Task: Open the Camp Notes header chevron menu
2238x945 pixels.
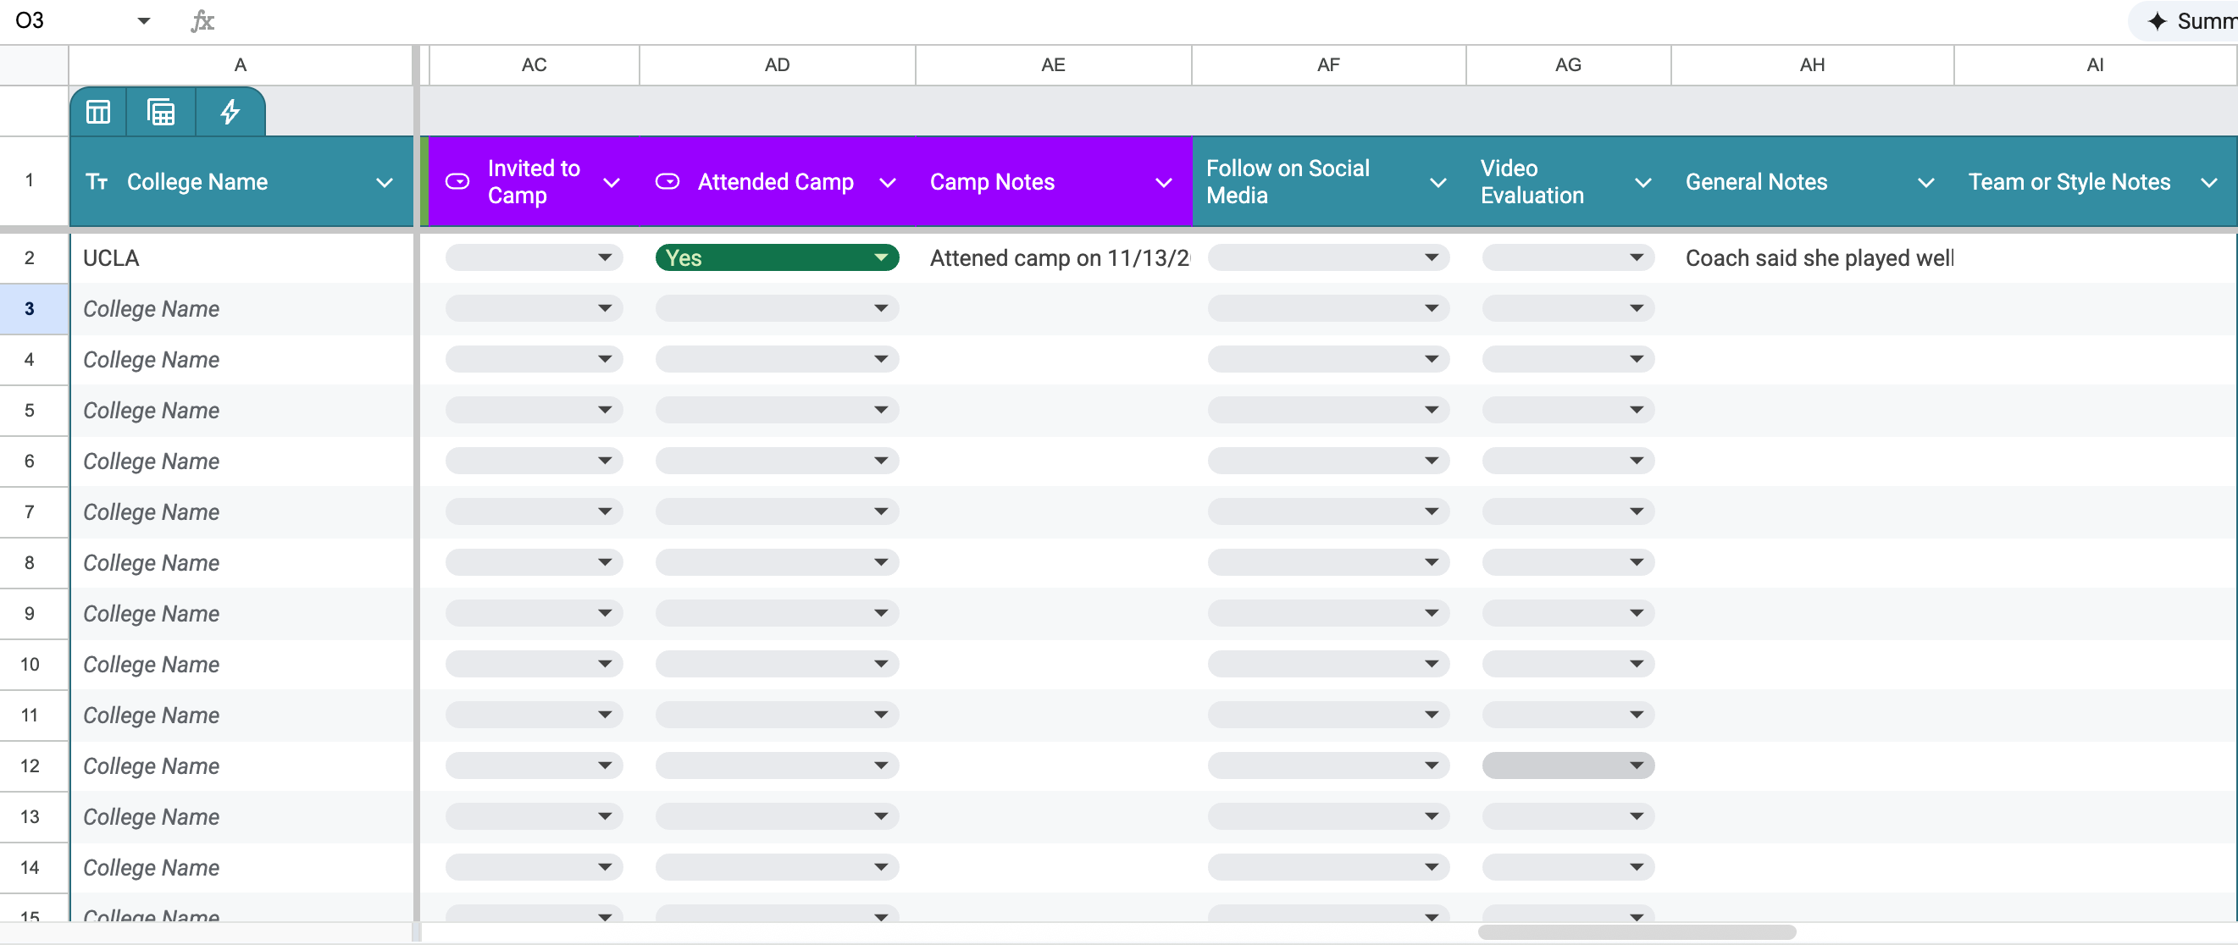Action: 1163,182
